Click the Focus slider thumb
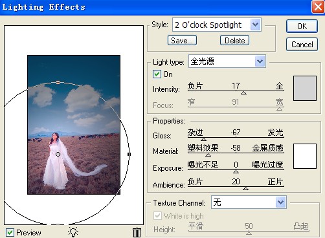325x238 pixels. point(279,109)
